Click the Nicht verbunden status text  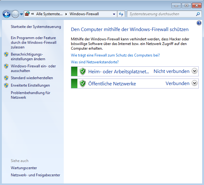(x=171, y=71)
